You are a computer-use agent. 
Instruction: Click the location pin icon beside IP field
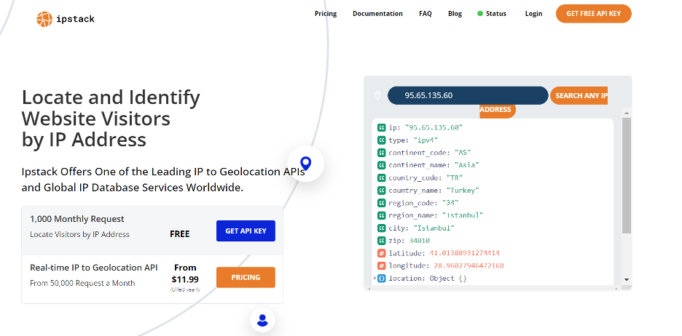point(377,95)
